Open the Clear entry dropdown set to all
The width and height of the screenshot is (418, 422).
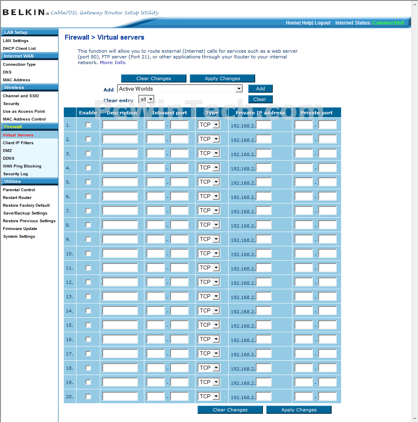click(x=146, y=99)
